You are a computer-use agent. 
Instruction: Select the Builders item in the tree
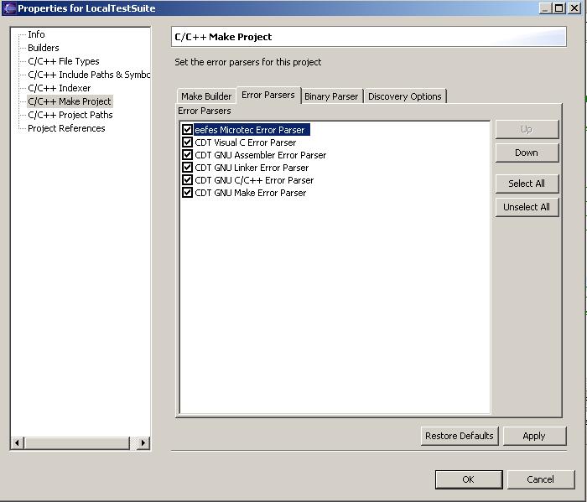pyautogui.click(x=44, y=48)
